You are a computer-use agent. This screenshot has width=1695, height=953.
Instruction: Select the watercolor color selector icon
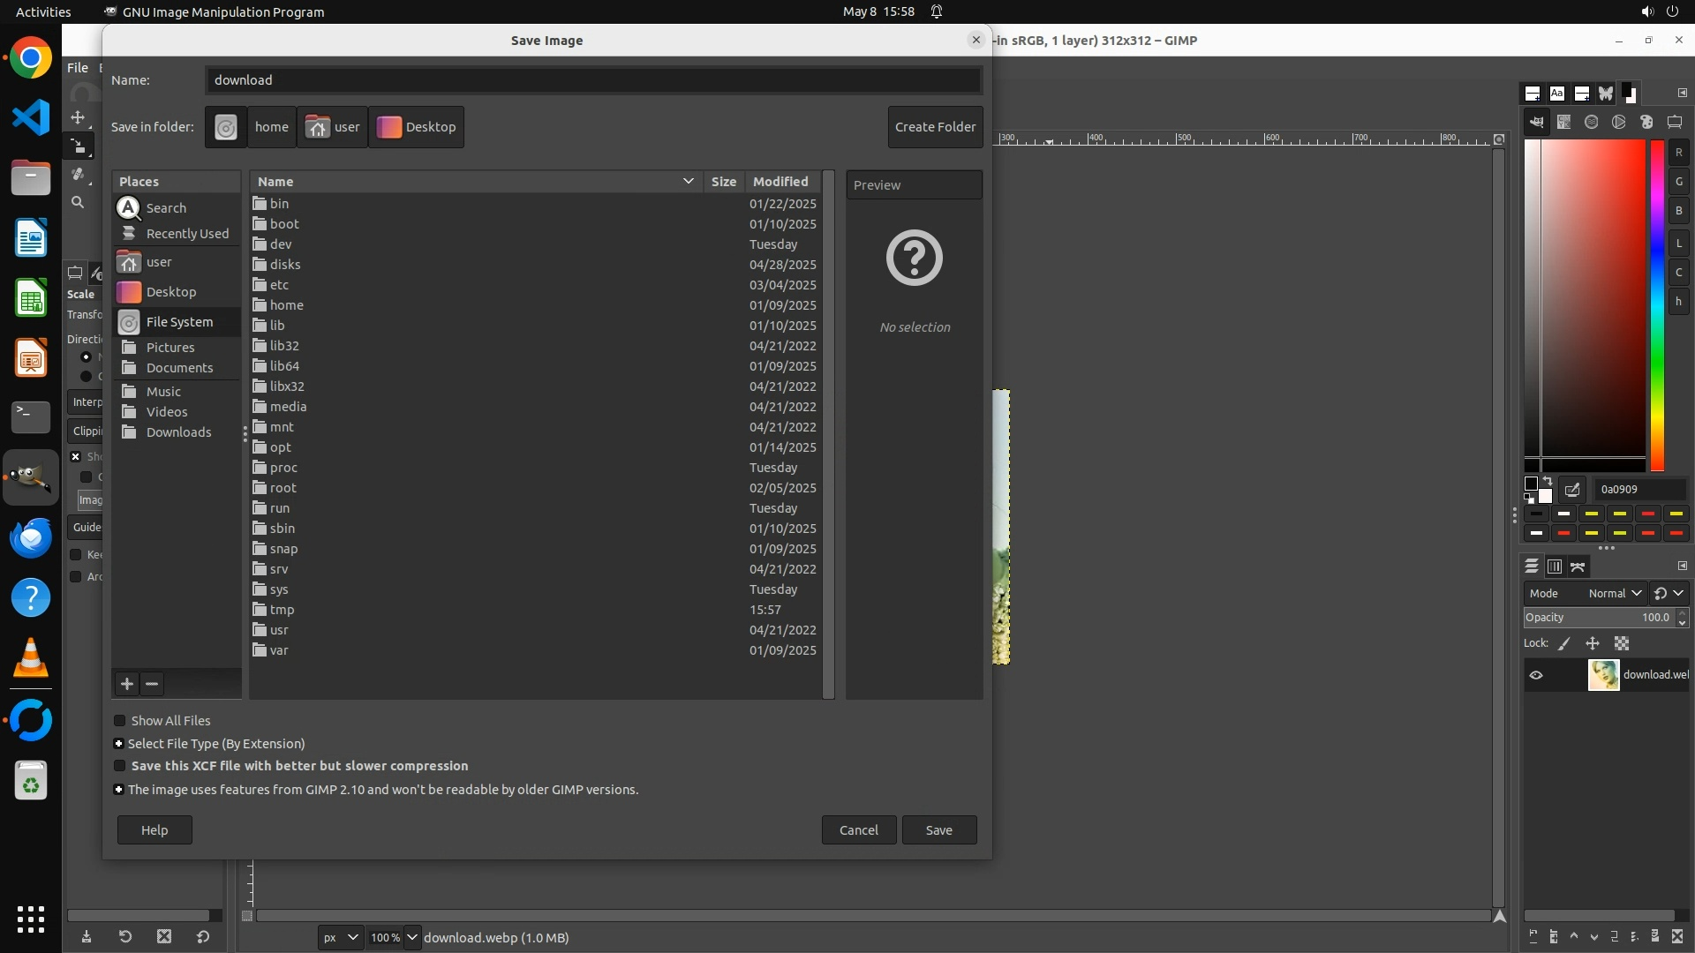tap(1592, 123)
